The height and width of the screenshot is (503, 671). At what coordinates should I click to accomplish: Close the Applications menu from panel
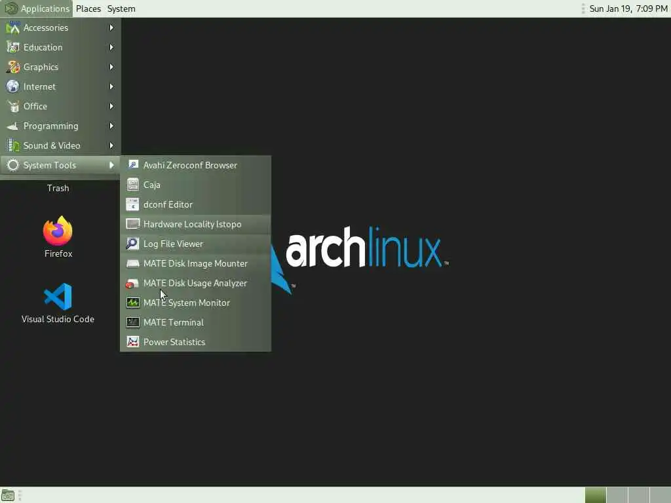point(37,9)
